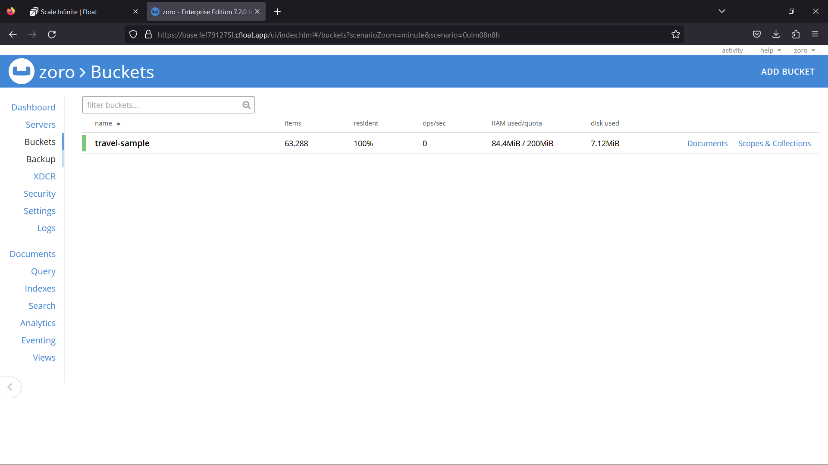Click items count 63,288

pos(296,143)
